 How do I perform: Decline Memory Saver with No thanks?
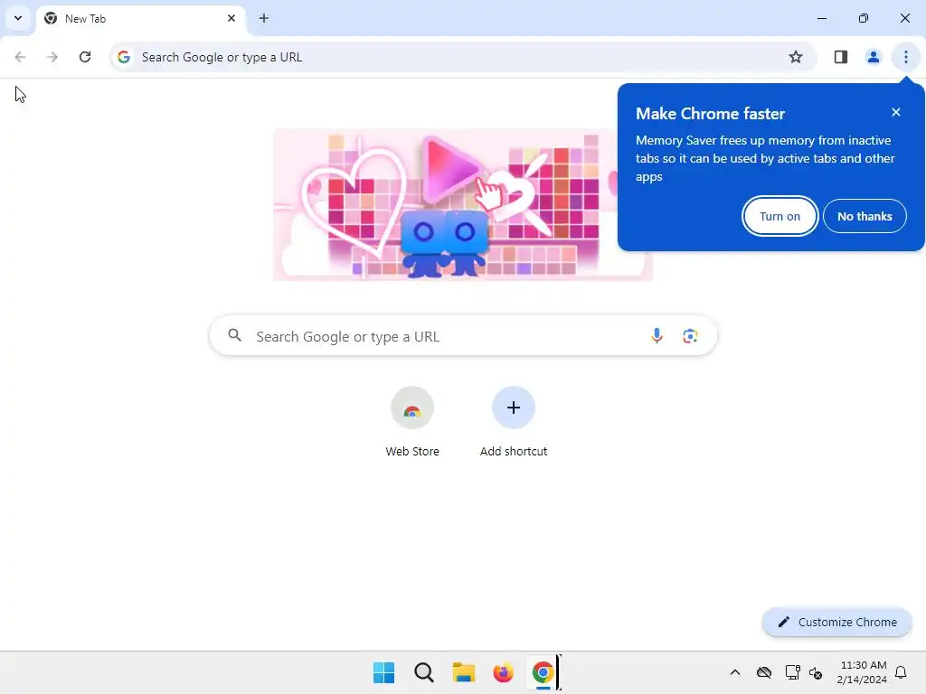click(x=865, y=216)
